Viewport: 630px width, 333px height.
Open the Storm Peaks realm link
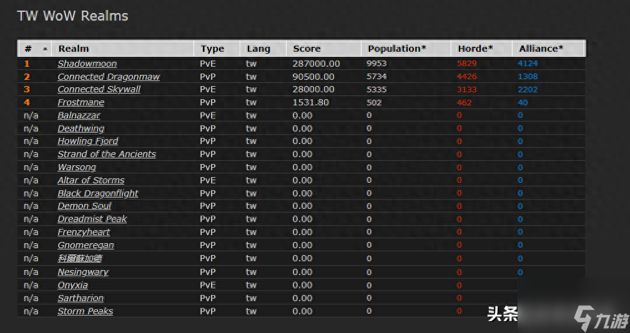85,311
